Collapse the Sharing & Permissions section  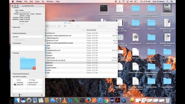click(12, 74)
